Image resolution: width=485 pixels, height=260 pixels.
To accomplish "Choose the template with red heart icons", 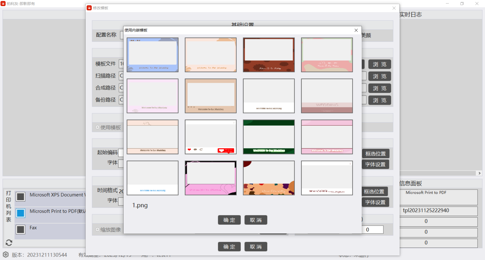I will (x=211, y=137).
